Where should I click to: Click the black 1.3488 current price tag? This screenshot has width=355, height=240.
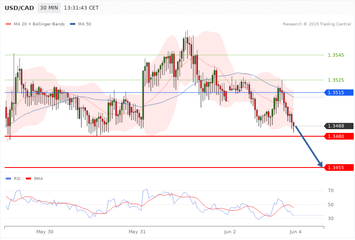[339, 126]
